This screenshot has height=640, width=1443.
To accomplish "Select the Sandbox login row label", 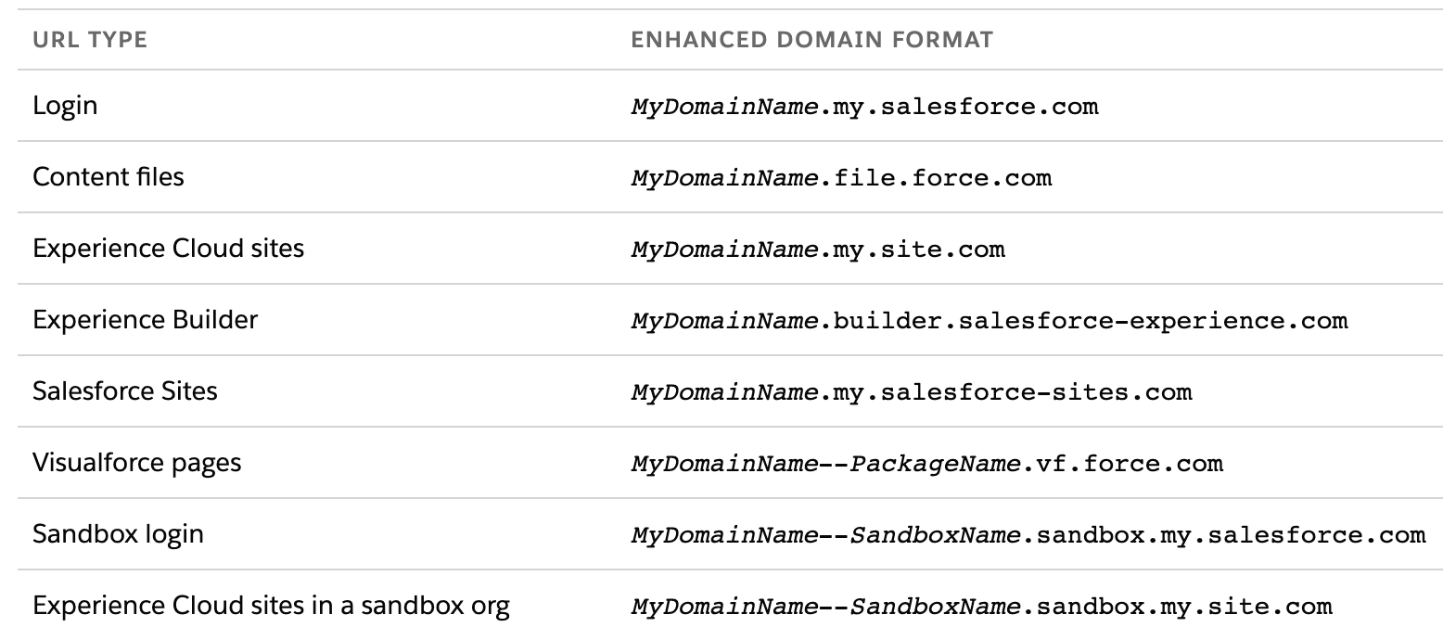I will pos(119,533).
